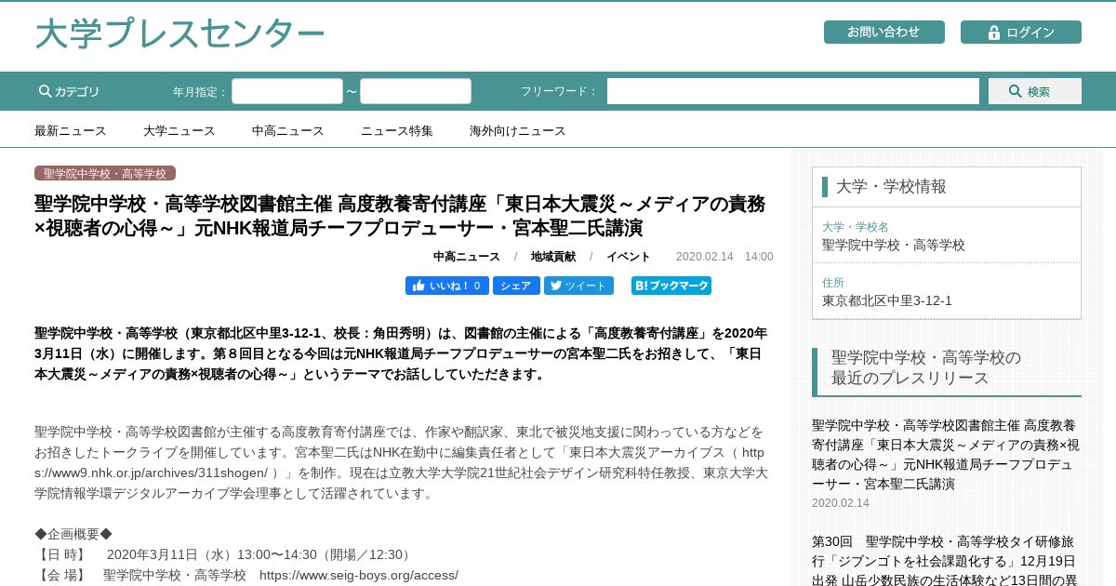This screenshot has height=586, width=1116.
Task: Open sidebar release about 宮本聖二氏講演
Action: [x=946, y=454]
